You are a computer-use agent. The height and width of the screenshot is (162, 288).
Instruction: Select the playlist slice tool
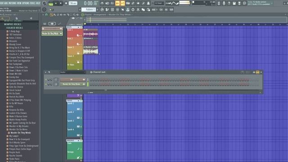68,15
